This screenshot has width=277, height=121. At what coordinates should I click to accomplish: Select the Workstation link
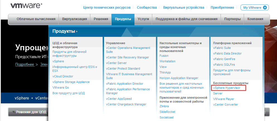tap(167, 61)
